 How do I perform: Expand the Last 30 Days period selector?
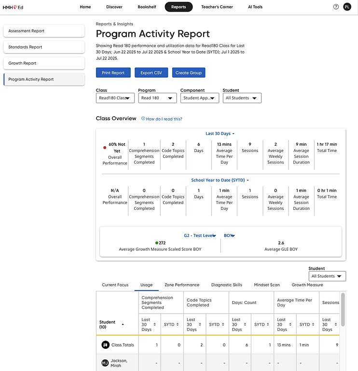point(220,134)
